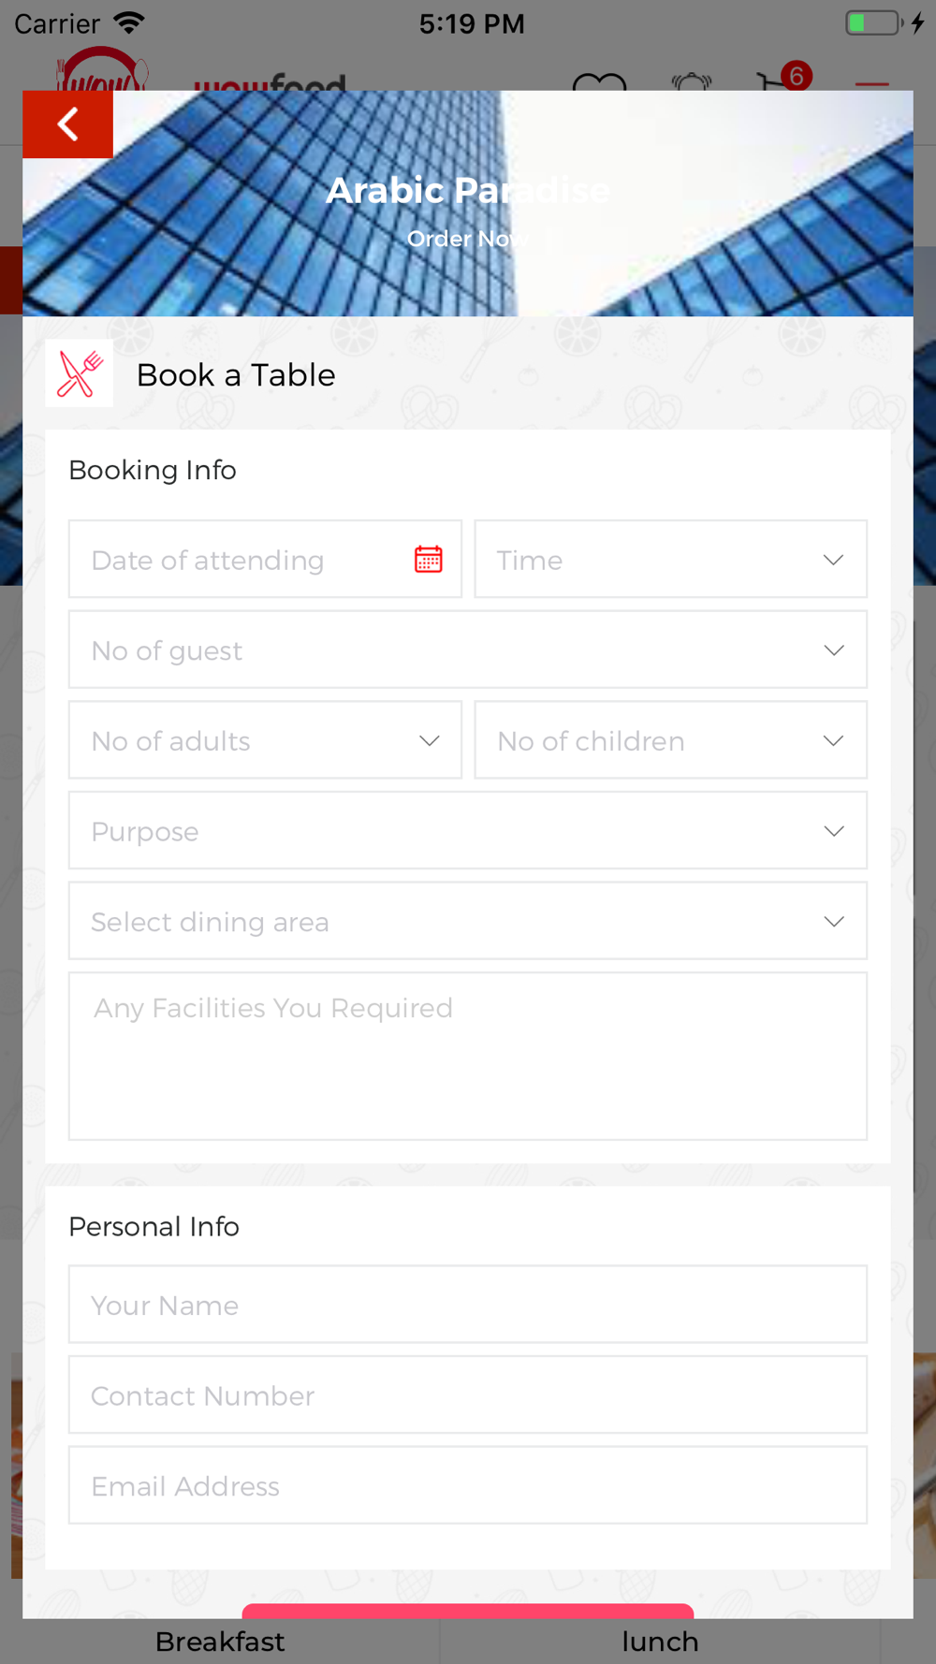
Task: Focus the Your Name field
Action: pyautogui.click(x=468, y=1305)
